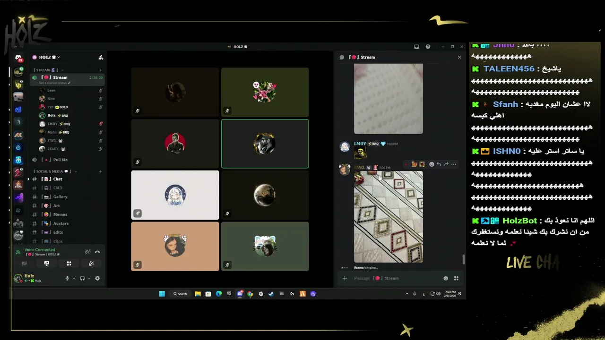Join the Pull Me voice channel
This screenshot has height=340, width=605.
pos(67,160)
